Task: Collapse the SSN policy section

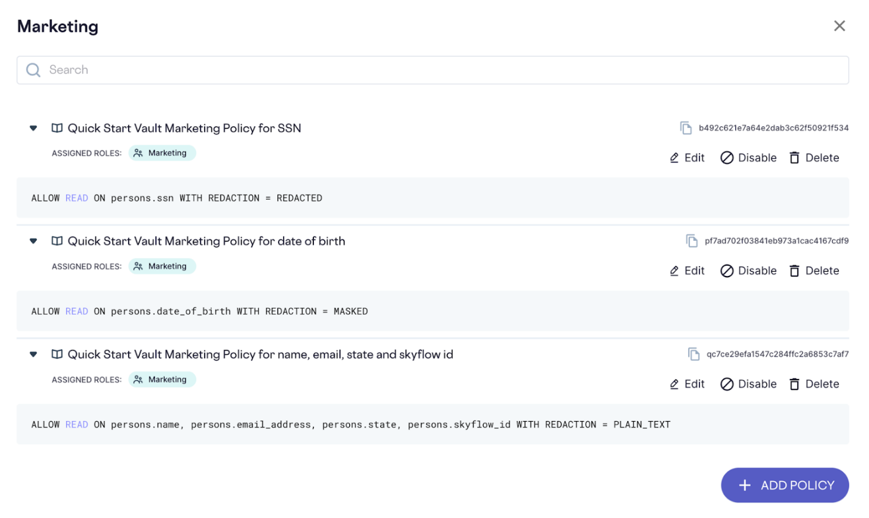Action: (33, 128)
